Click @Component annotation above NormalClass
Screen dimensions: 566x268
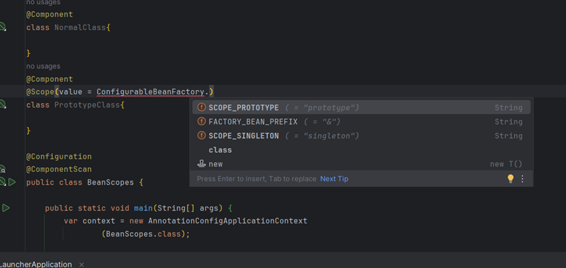coord(49,14)
